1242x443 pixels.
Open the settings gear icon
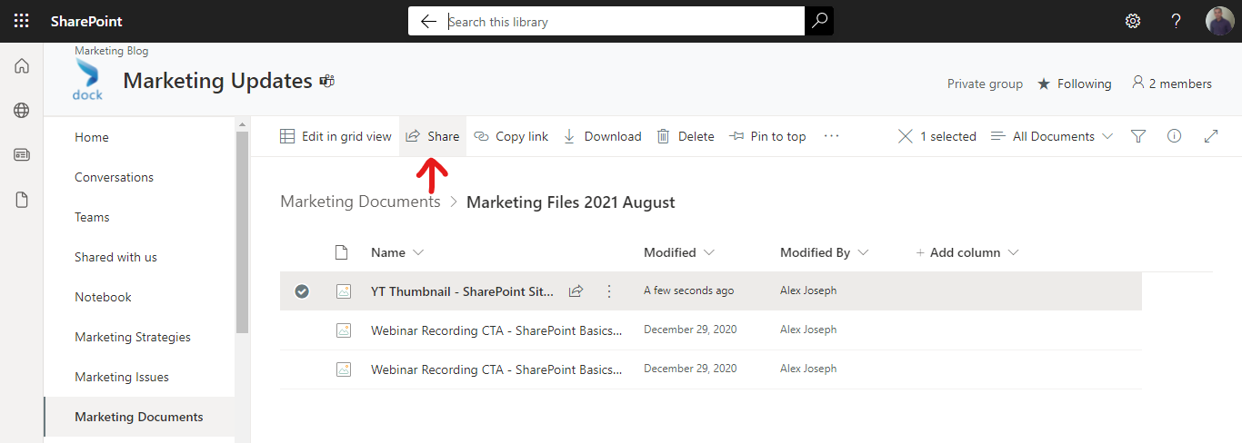(x=1133, y=21)
